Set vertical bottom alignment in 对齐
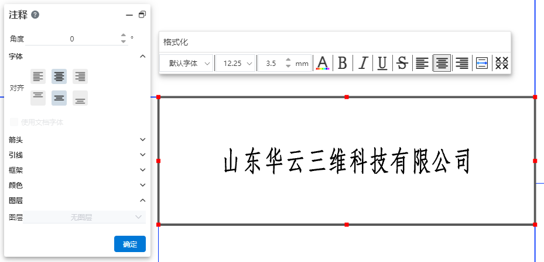Screen dimensions: 544x262 [80, 98]
